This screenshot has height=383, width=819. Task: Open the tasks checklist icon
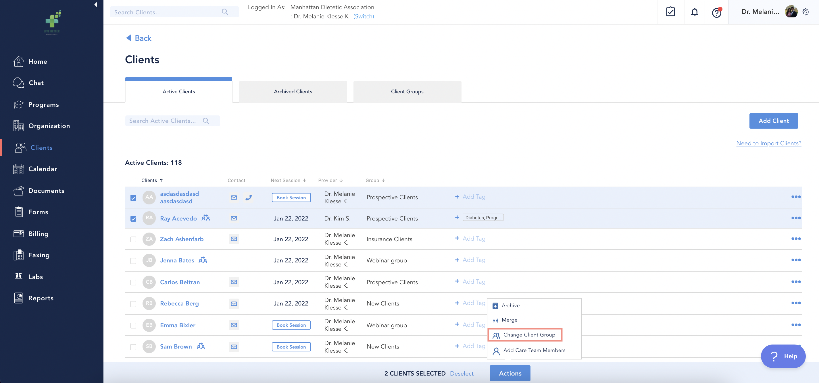coord(670,12)
